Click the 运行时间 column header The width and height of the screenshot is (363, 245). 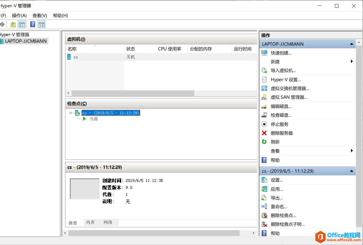tap(244, 49)
